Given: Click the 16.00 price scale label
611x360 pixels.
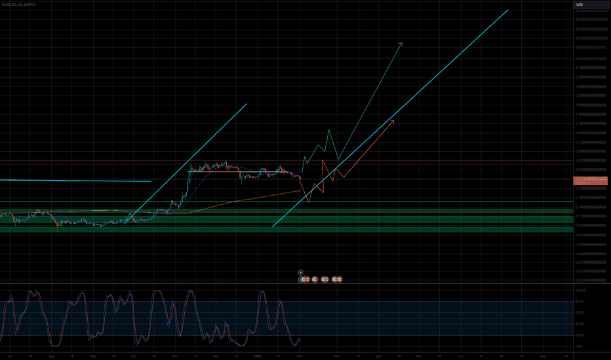Looking at the screenshot, I should (x=591, y=19).
